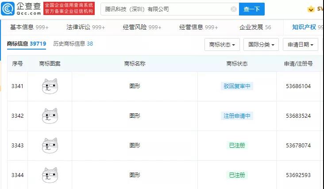Click the Qcc.com logo icon

click(10, 9)
